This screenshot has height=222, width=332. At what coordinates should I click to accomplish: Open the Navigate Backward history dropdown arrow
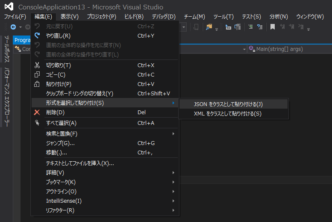[x=21, y=27]
